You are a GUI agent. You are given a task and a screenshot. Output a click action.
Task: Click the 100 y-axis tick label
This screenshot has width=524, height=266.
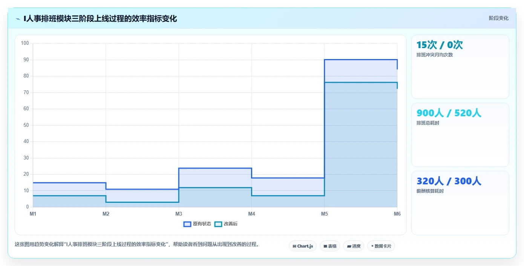coord(25,43)
